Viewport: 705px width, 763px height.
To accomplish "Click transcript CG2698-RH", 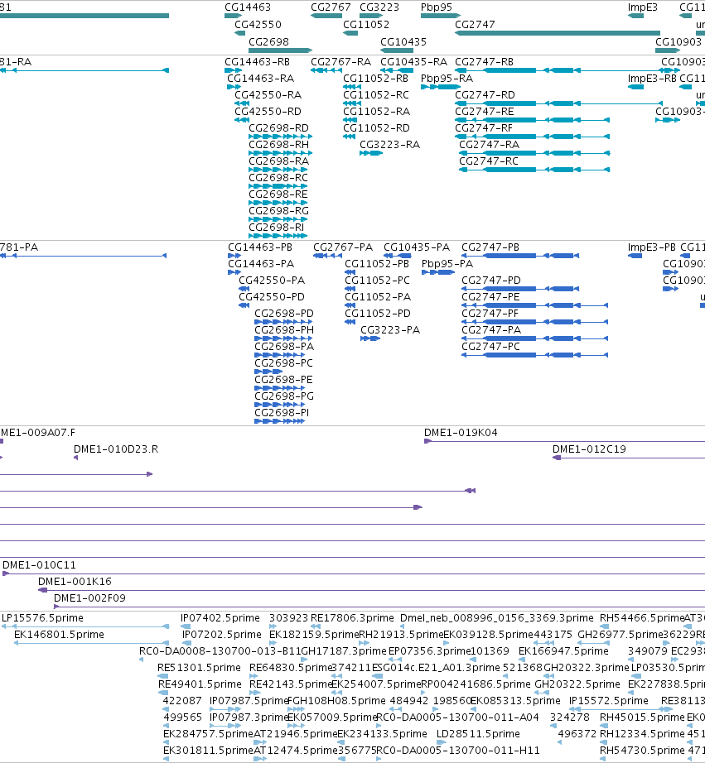I will 278,145.
